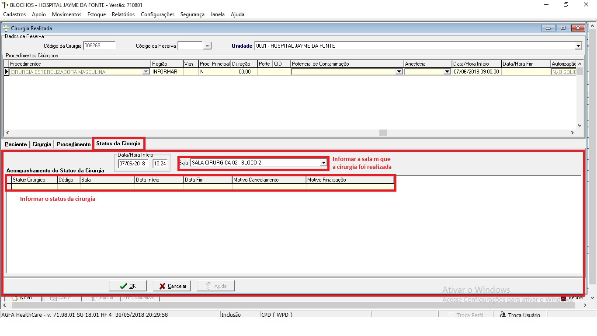Screen dimensions: 597x336
Task: Click the Proc. Principal cell N
Action: click(x=215, y=72)
